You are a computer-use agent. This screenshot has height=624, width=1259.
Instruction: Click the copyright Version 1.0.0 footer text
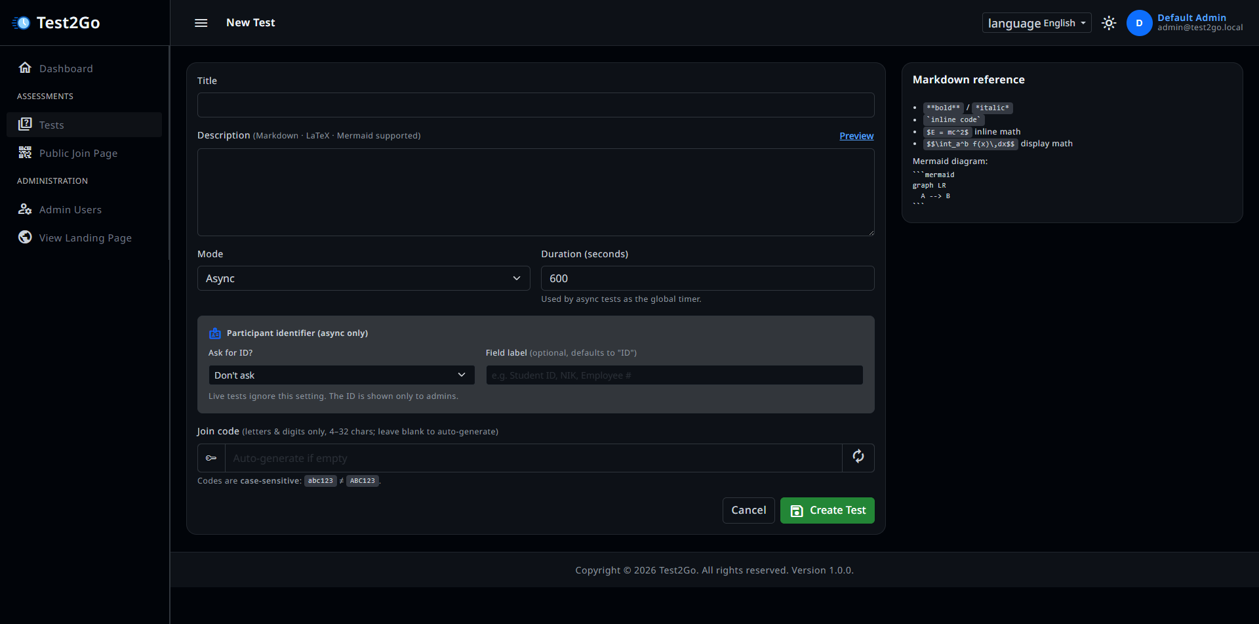pyautogui.click(x=714, y=570)
